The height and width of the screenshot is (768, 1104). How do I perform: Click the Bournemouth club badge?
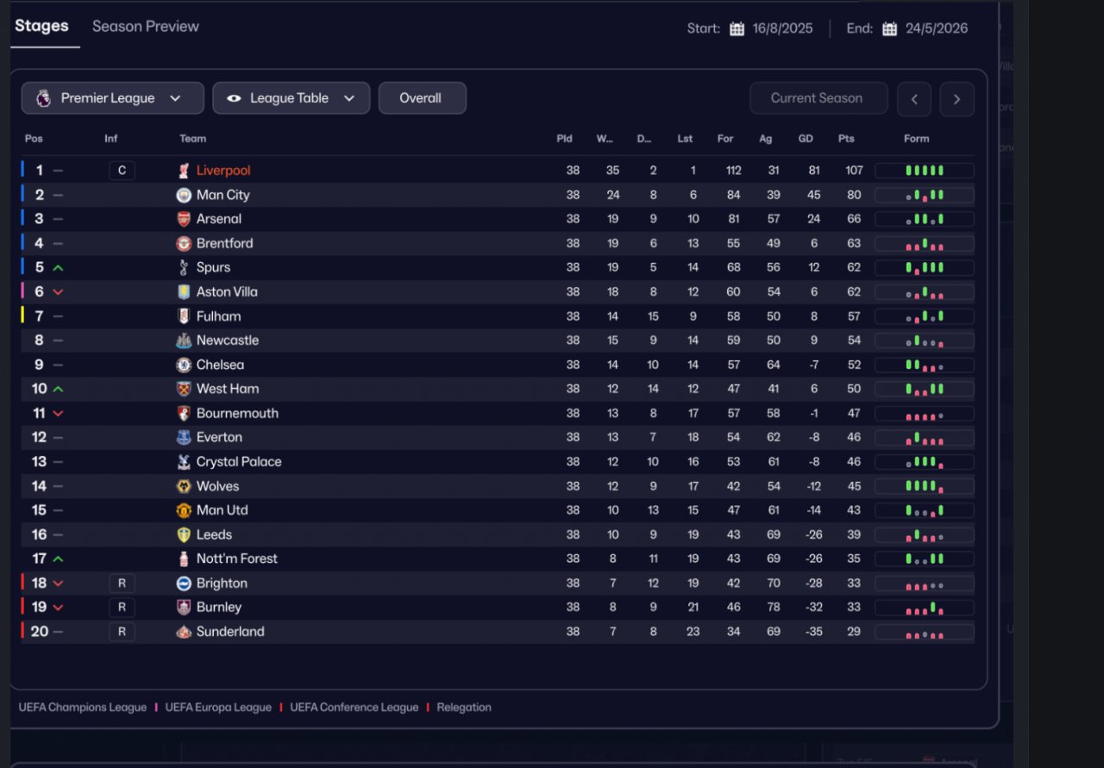pos(183,413)
